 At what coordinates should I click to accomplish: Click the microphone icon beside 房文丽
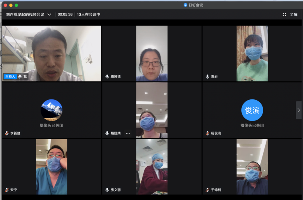(x=107, y=190)
